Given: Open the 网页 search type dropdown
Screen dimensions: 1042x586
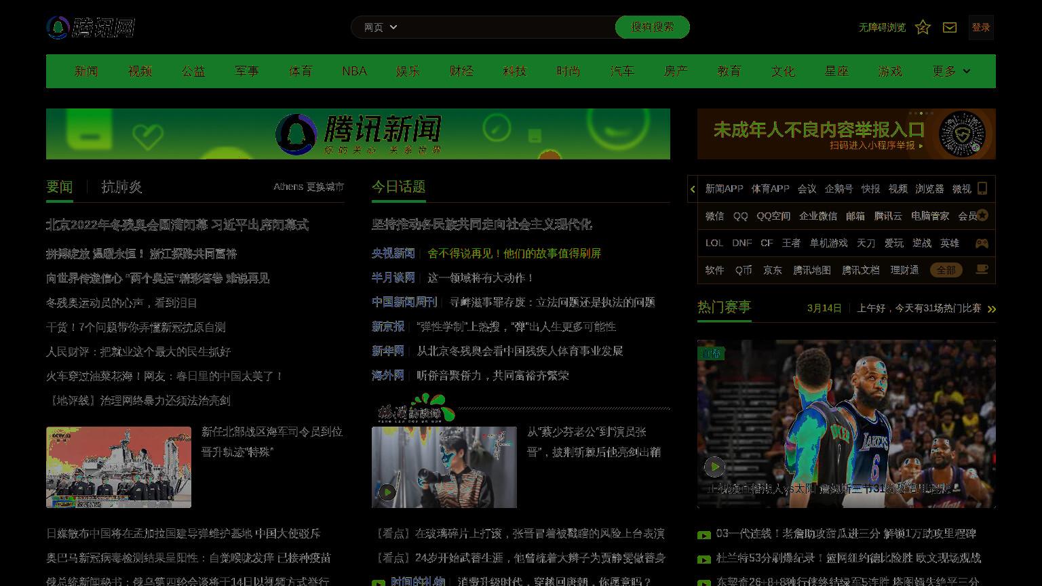Looking at the screenshot, I should click(381, 27).
